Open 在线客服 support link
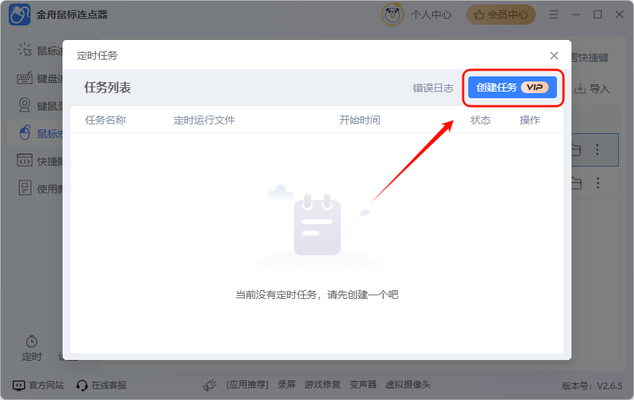 coord(101,385)
